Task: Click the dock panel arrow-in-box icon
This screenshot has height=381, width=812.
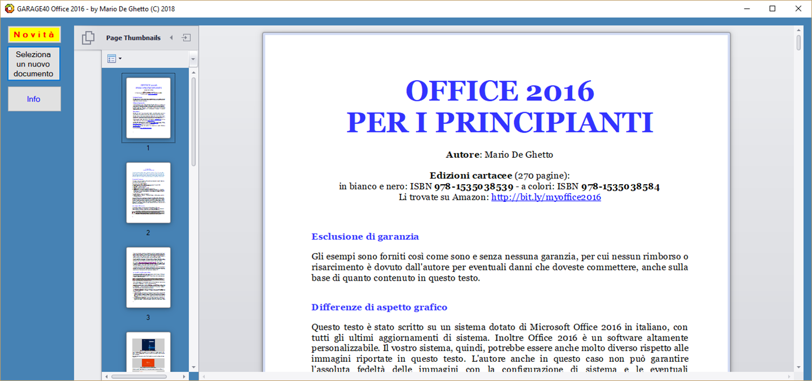Action: 186,38
